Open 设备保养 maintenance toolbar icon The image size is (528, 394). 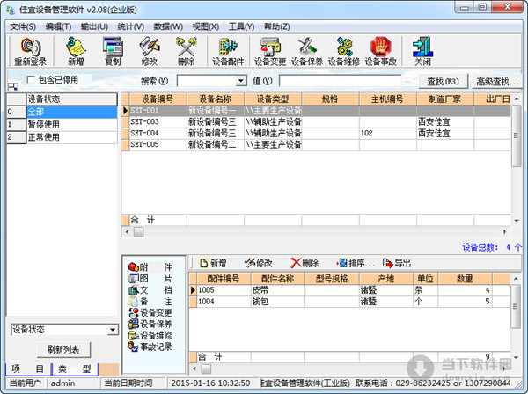(307, 51)
